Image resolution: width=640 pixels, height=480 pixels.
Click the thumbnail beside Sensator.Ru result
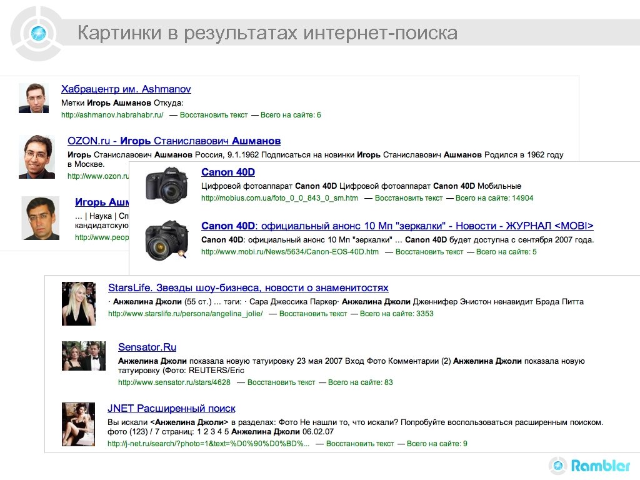[84, 356]
